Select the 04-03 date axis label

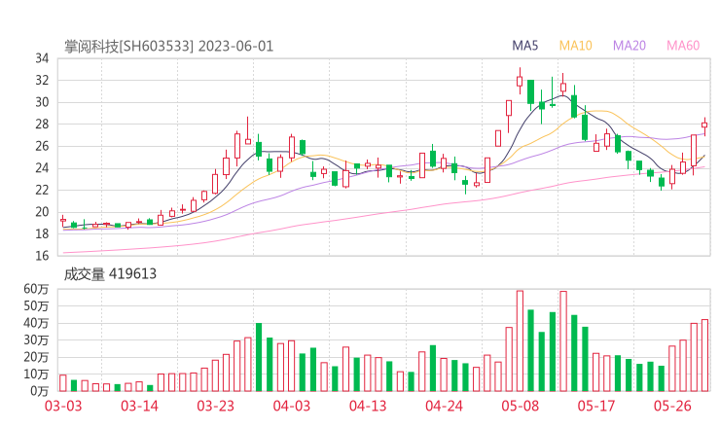[x=292, y=406]
